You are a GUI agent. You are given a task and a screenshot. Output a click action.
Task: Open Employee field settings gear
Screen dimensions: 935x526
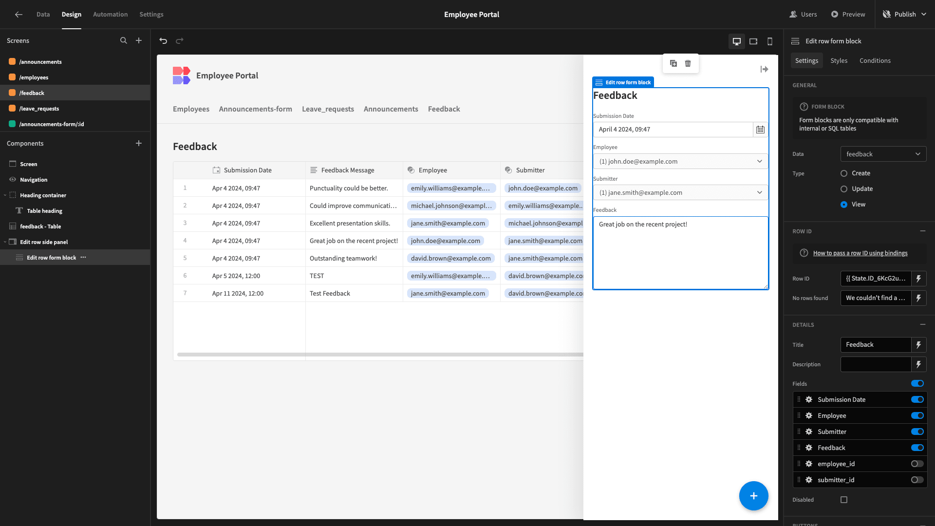pyautogui.click(x=809, y=415)
